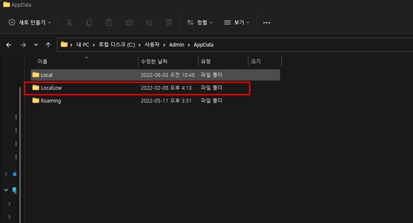413x223 pixels.
Task: Open the 새로 만들기 new item dropdown
Action: point(30,22)
